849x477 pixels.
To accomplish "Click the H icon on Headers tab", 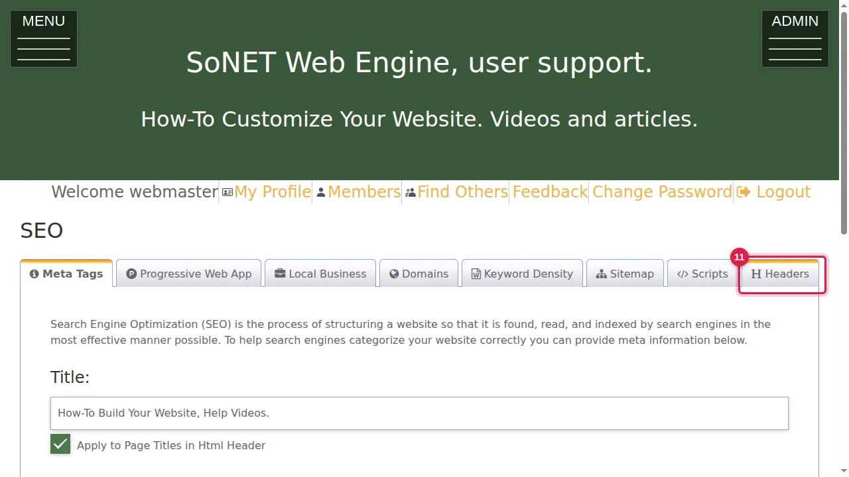I will tap(756, 274).
